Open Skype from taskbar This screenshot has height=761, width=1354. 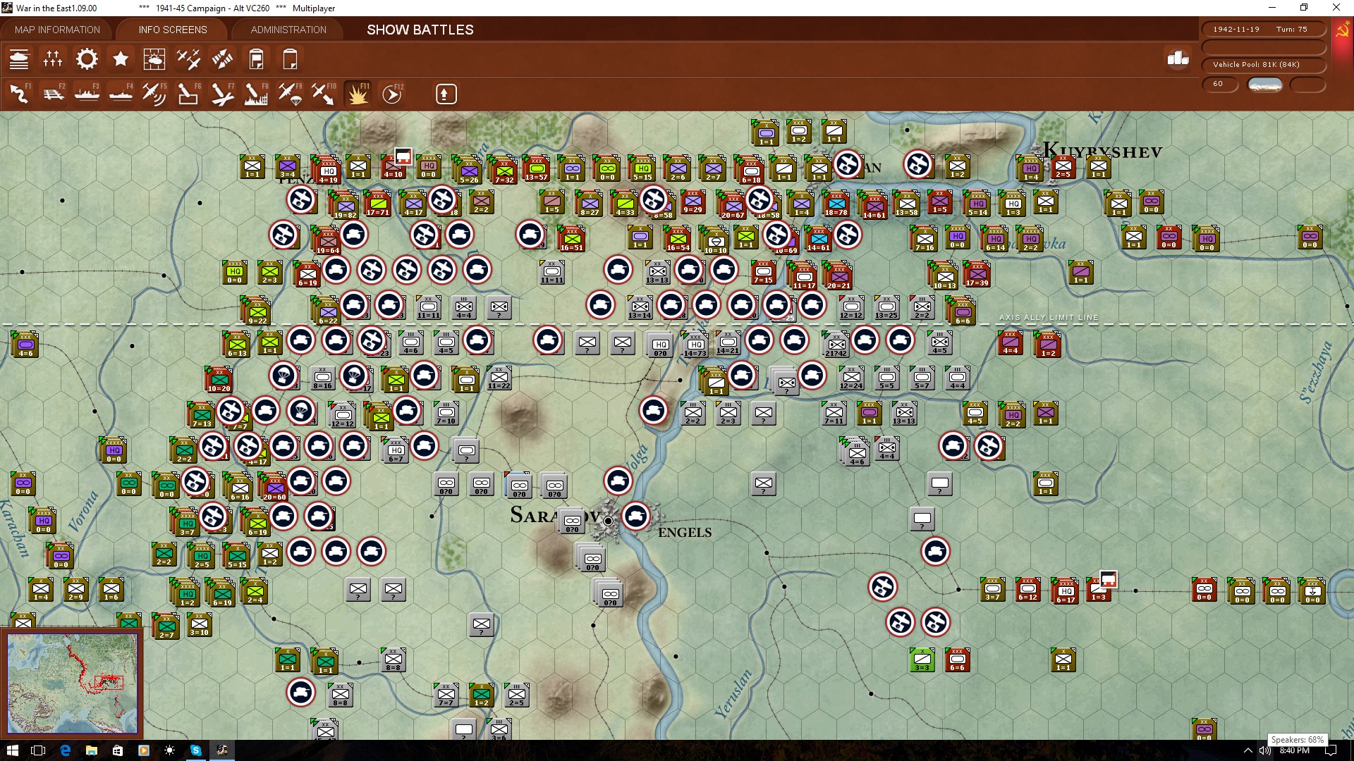pos(195,750)
